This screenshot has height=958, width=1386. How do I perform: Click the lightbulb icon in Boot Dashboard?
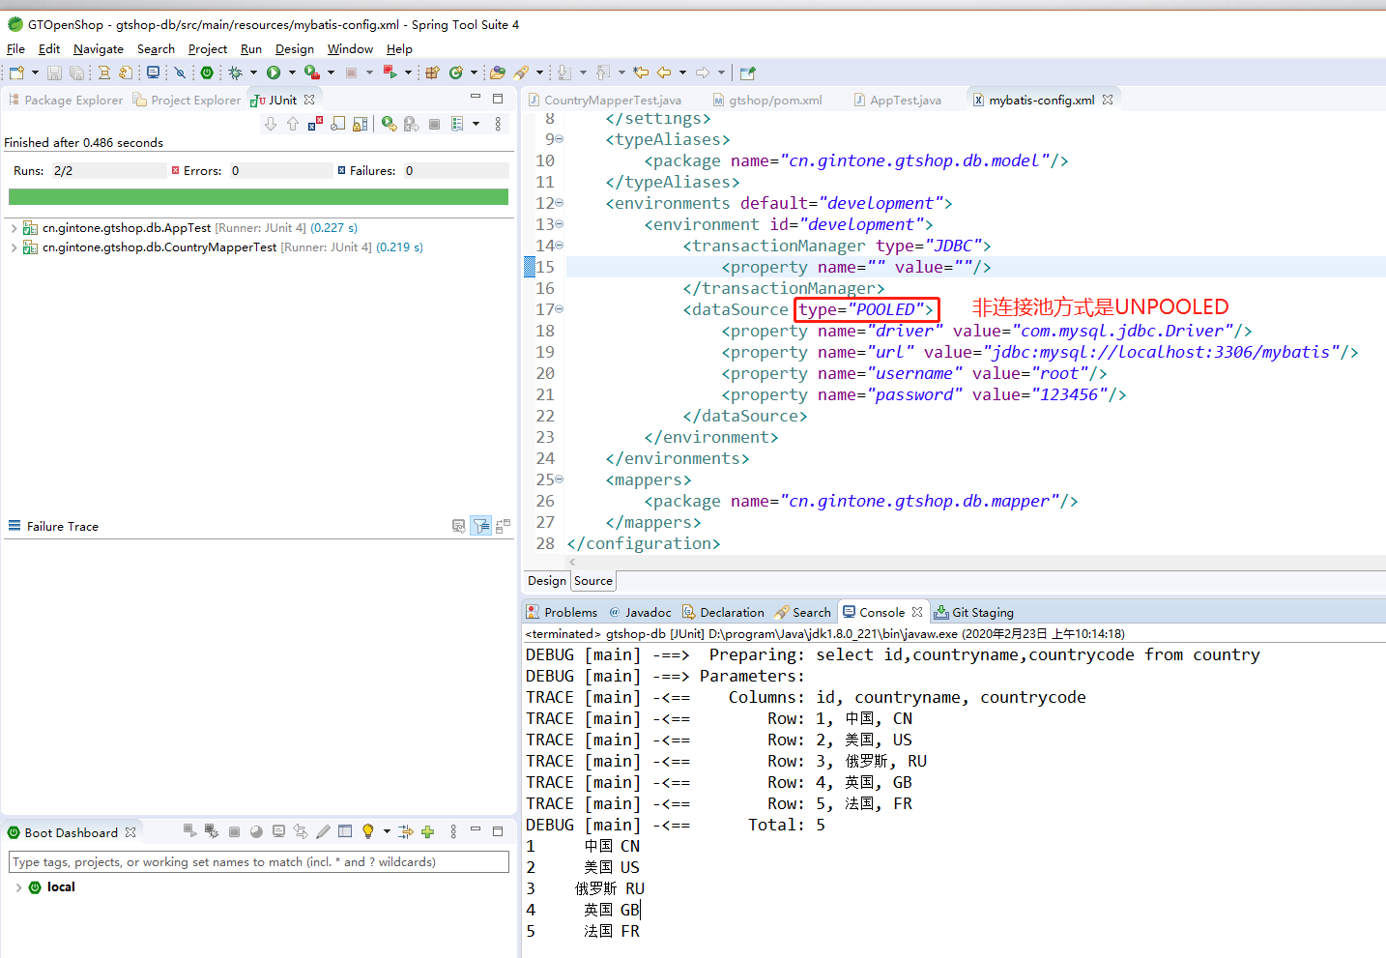(367, 831)
